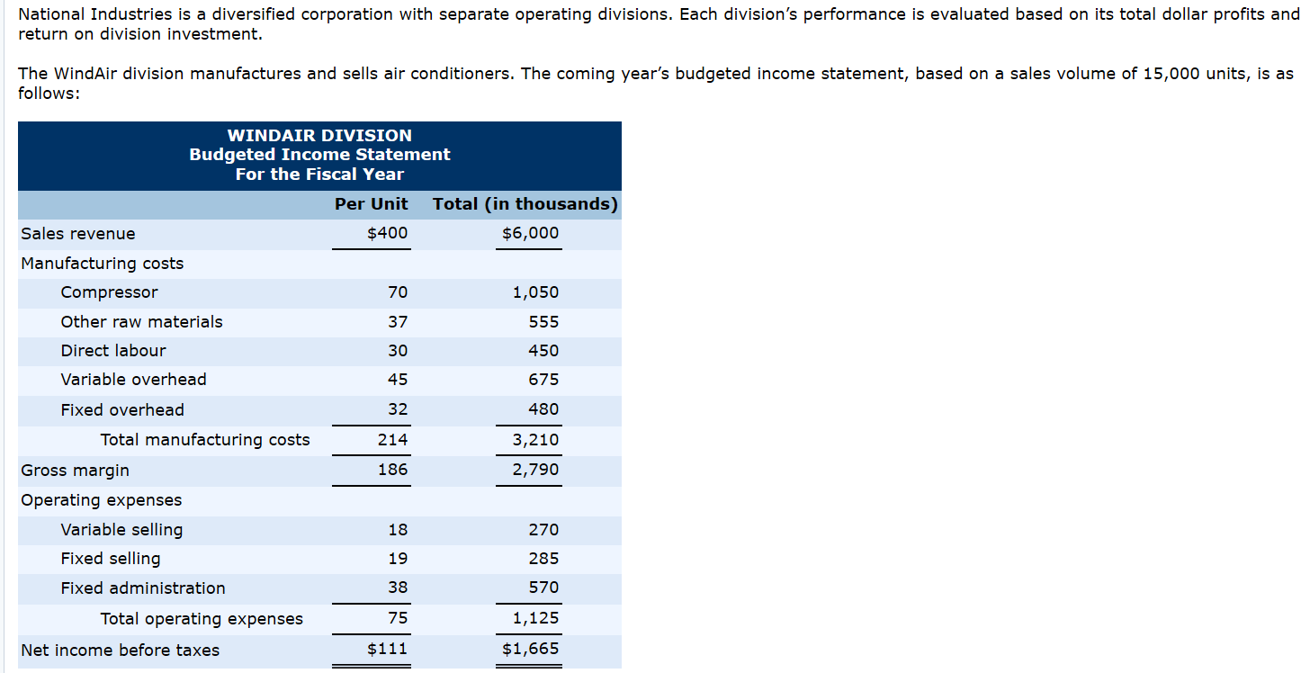The width and height of the screenshot is (1301, 673).
Task: Click the Gross margin total 2,790
Action: tap(535, 470)
